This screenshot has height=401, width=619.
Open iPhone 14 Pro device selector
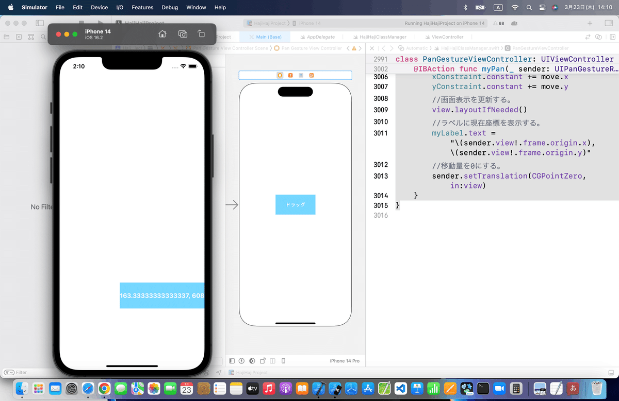tap(345, 361)
